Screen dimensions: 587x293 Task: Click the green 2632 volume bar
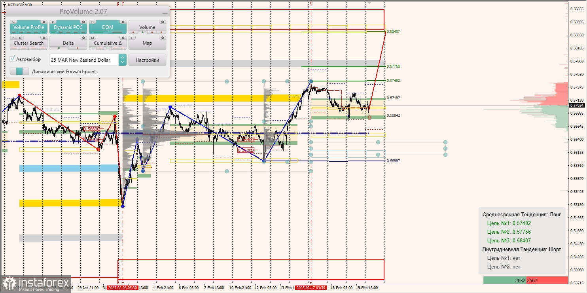[505, 280]
